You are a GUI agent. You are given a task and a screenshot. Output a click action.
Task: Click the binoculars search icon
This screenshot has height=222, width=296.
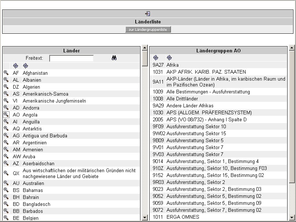(114, 58)
